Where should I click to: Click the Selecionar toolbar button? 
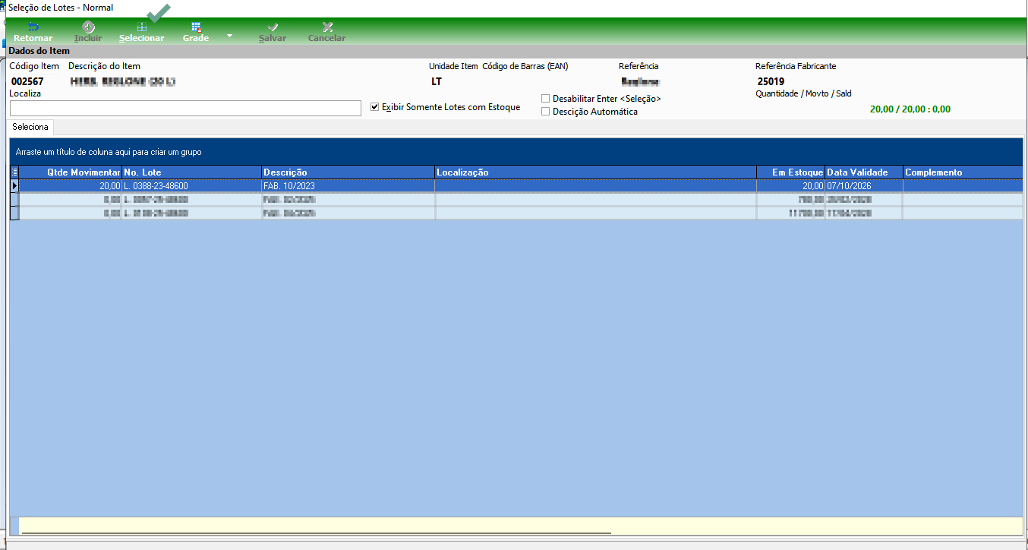point(141,32)
